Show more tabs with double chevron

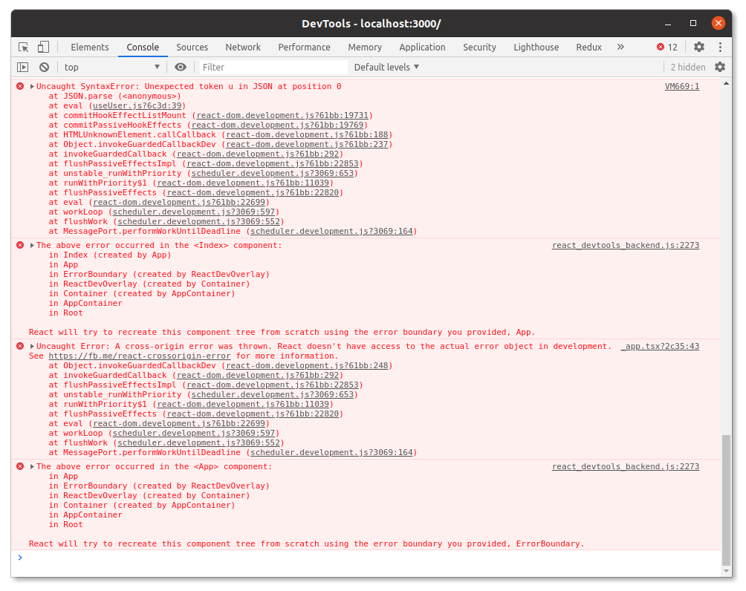click(620, 47)
